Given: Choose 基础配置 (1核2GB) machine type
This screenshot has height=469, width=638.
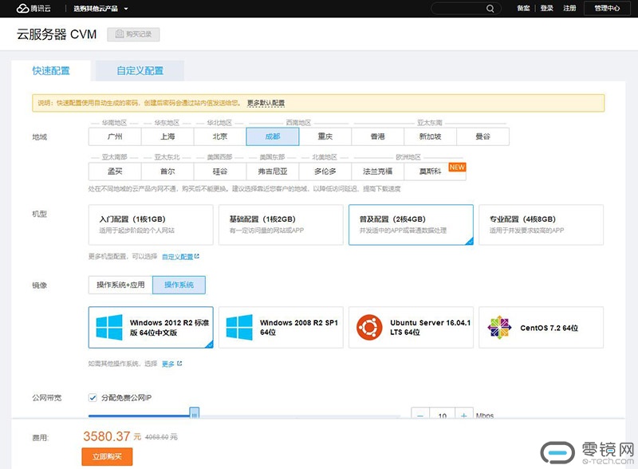Looking at the screenshot, I should point(281,225).
